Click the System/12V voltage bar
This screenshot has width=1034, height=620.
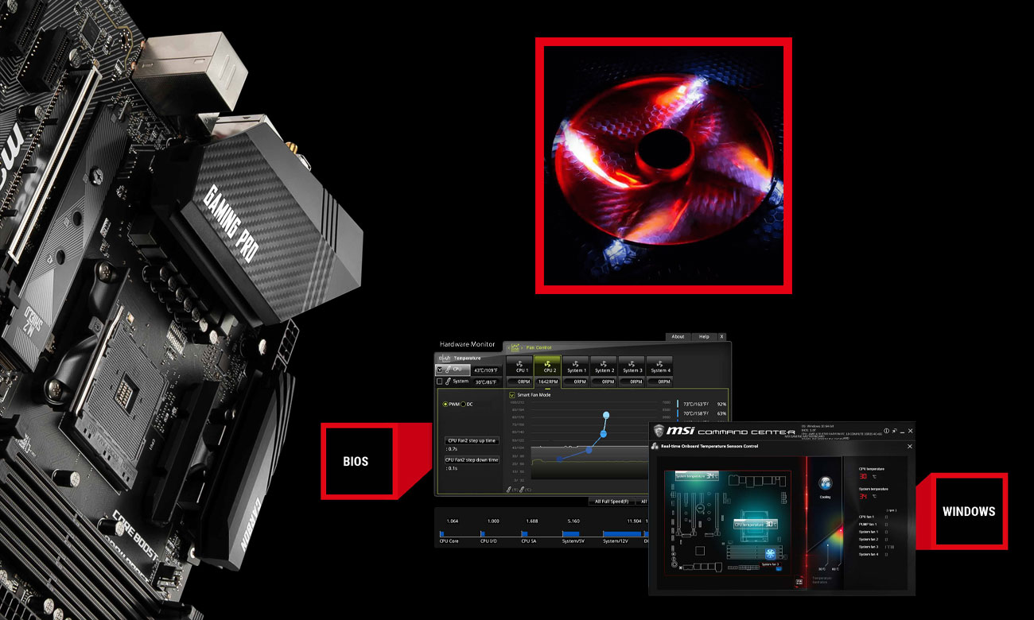tap(622, 533)
